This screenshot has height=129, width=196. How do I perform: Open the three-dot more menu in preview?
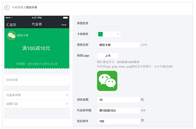pos(64,25)
